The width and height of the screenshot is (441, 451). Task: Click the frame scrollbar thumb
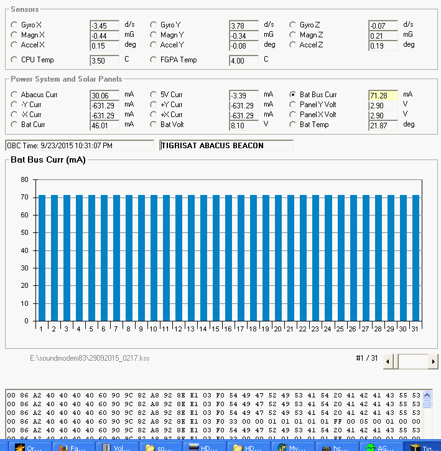point(396,361)
